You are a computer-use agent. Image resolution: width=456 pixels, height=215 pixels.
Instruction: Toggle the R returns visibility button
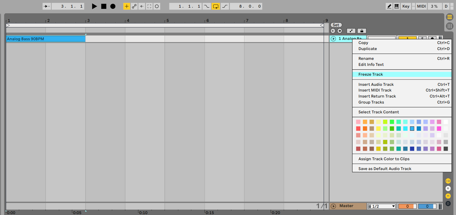448,188
